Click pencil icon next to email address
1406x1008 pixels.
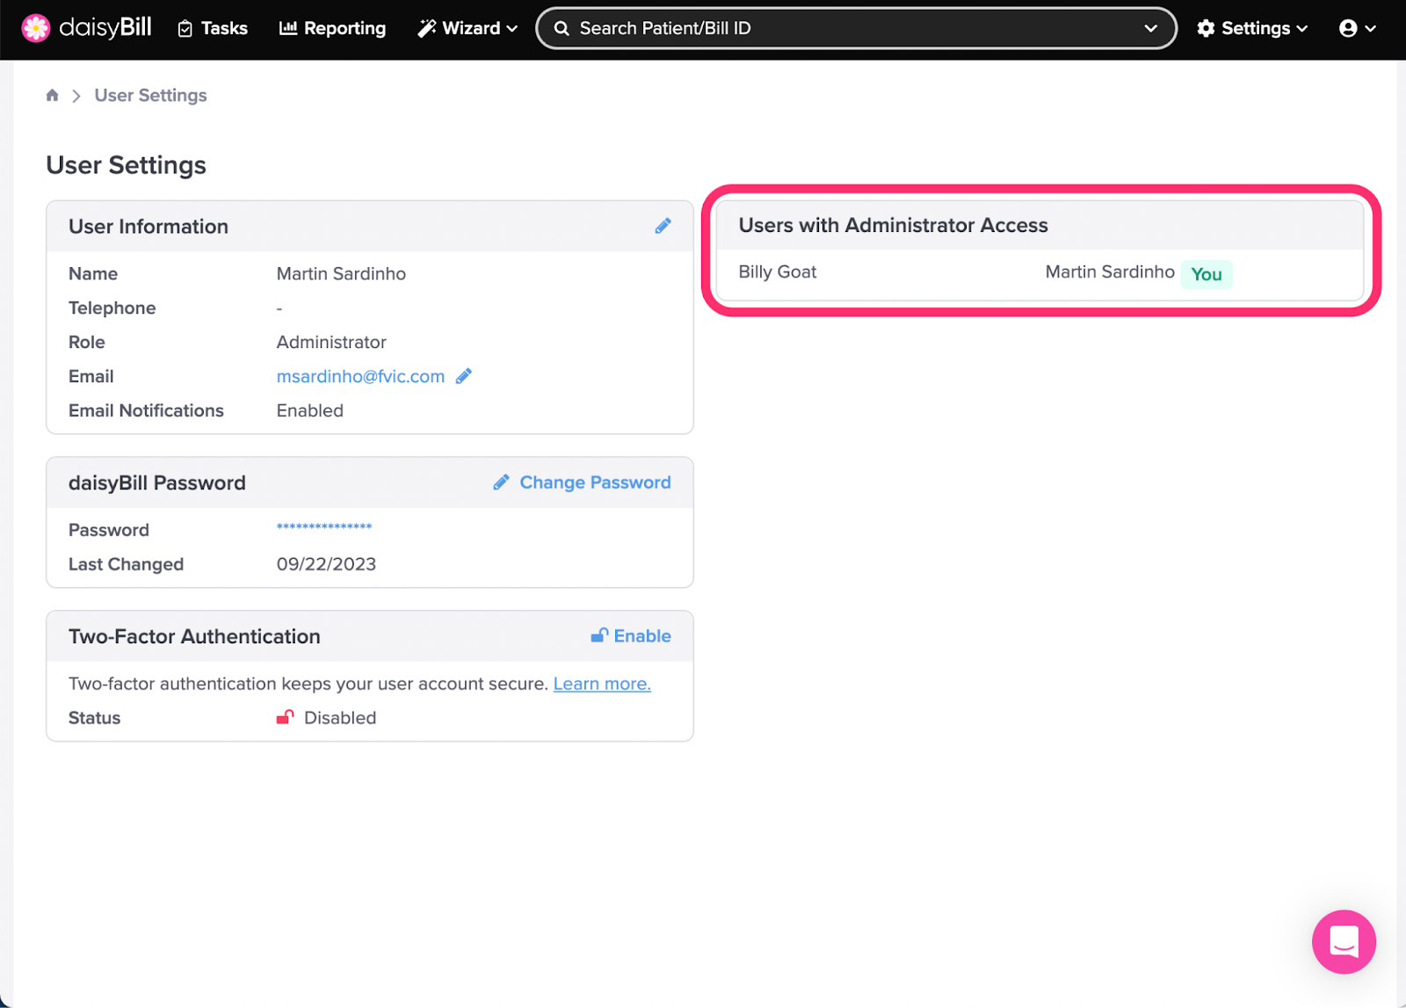click(x=464, y=376)
